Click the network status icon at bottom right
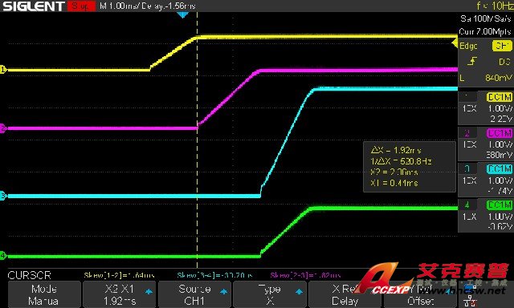This screenshot has width=514, height=308. tap(471, 300)
